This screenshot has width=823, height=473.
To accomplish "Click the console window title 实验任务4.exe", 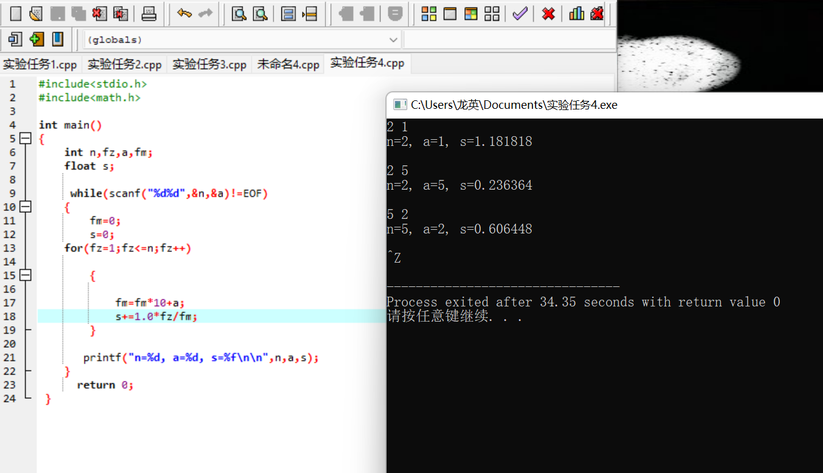I will point(514,105).
